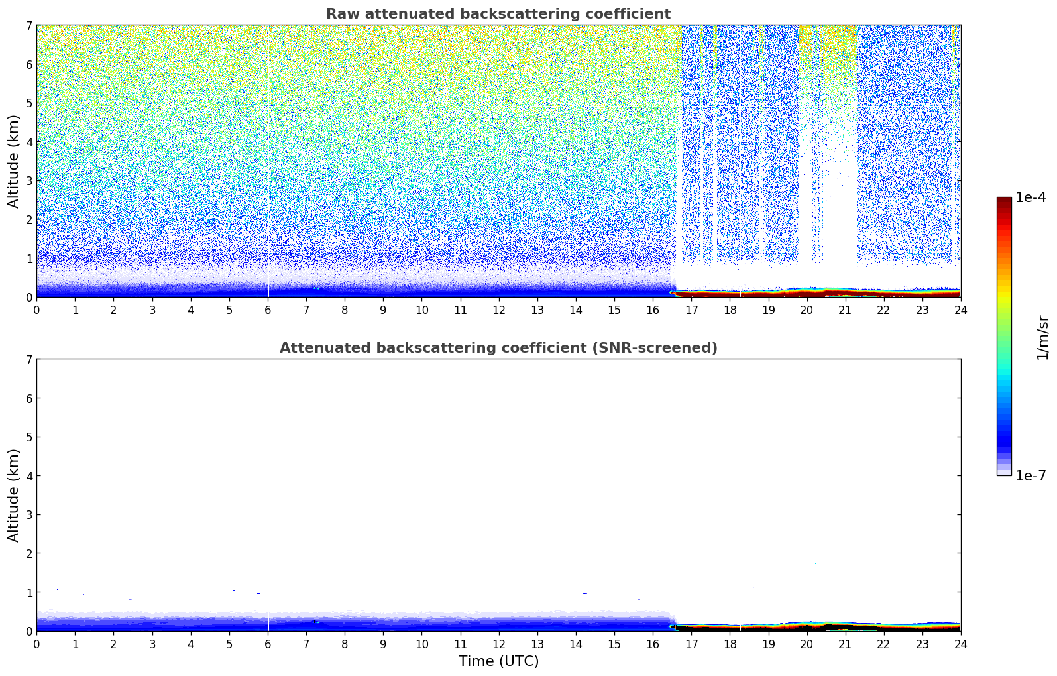Viewport: 1057px width, 676px height.
Task: Click altitude tick "7" of the raw plot
Action: 29,25
